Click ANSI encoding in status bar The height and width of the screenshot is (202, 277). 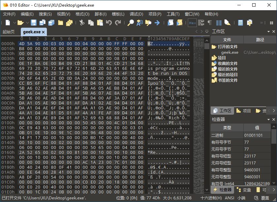tap(229, 198)
